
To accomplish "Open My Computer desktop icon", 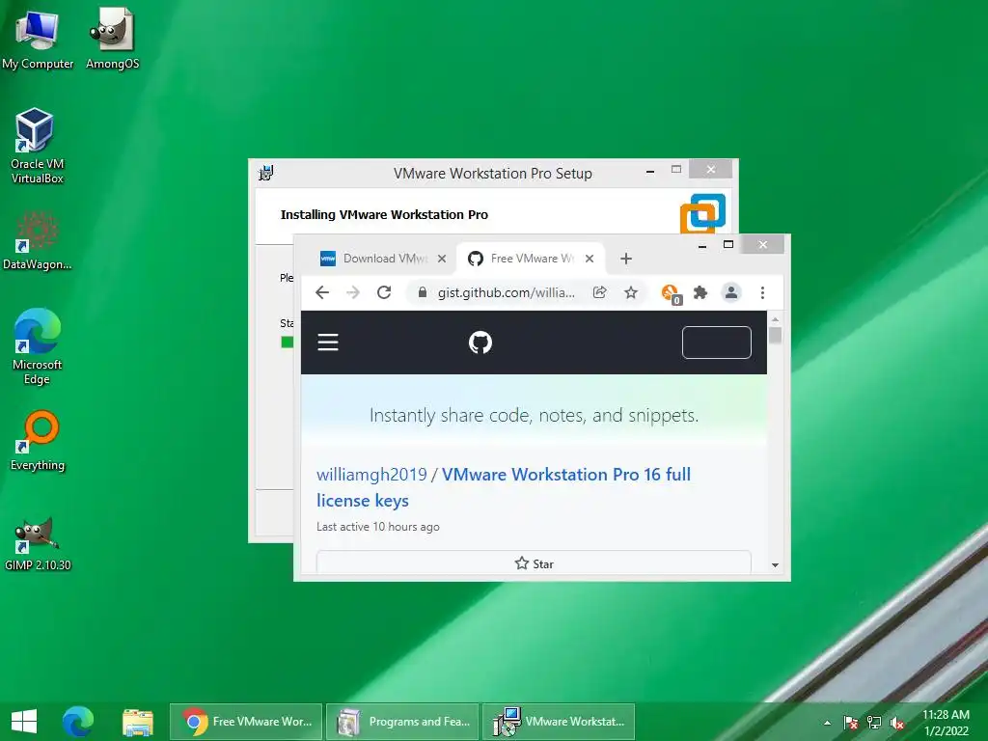I will coord(38,38).
